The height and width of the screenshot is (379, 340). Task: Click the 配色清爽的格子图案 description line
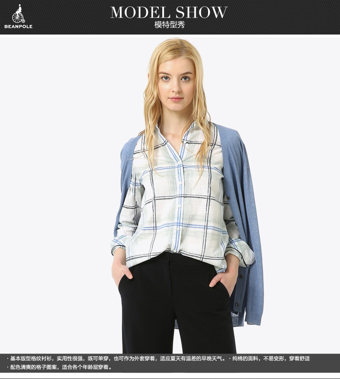pyautogui.click(x=60, y=367)
